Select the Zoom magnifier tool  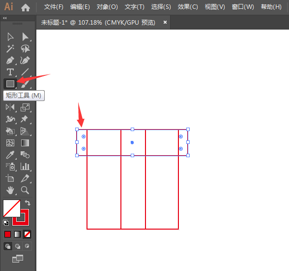click(25, 190)
